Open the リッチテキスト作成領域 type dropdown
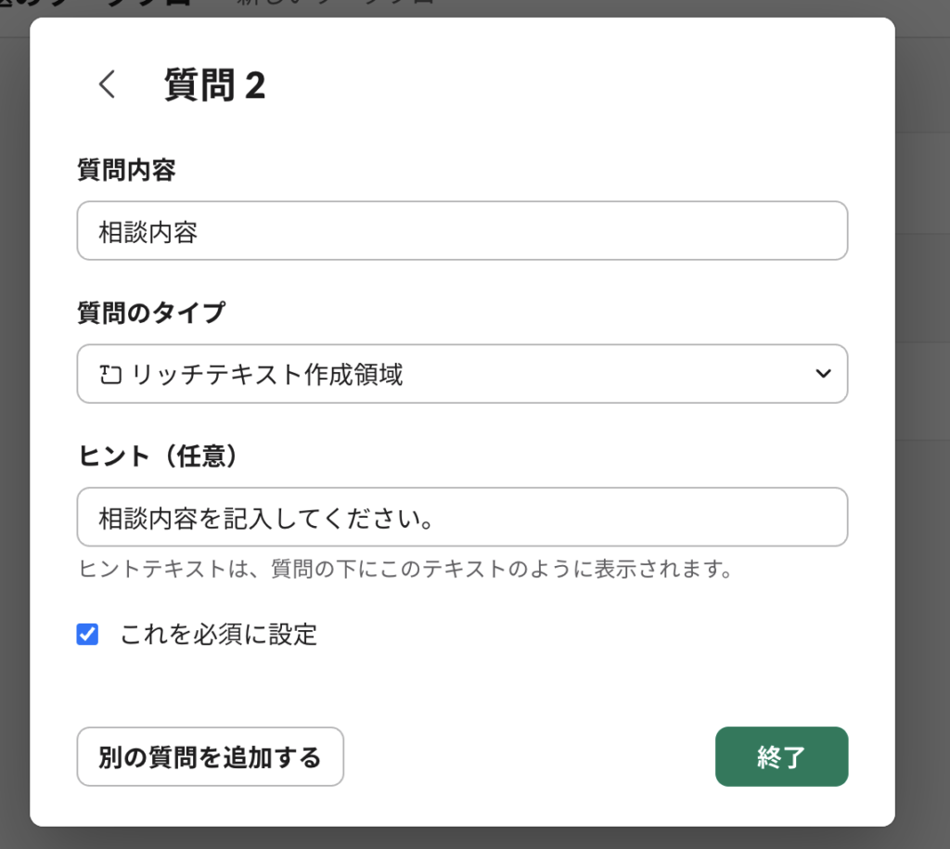The image size is (950, 849). (x=462, y=374)
